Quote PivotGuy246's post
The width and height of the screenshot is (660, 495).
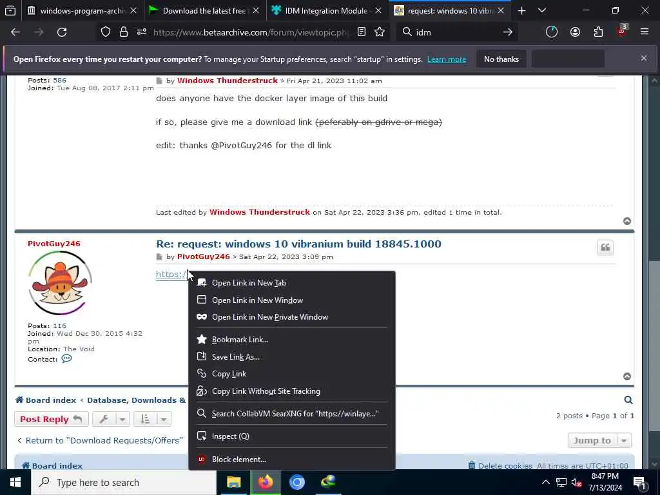605,247
